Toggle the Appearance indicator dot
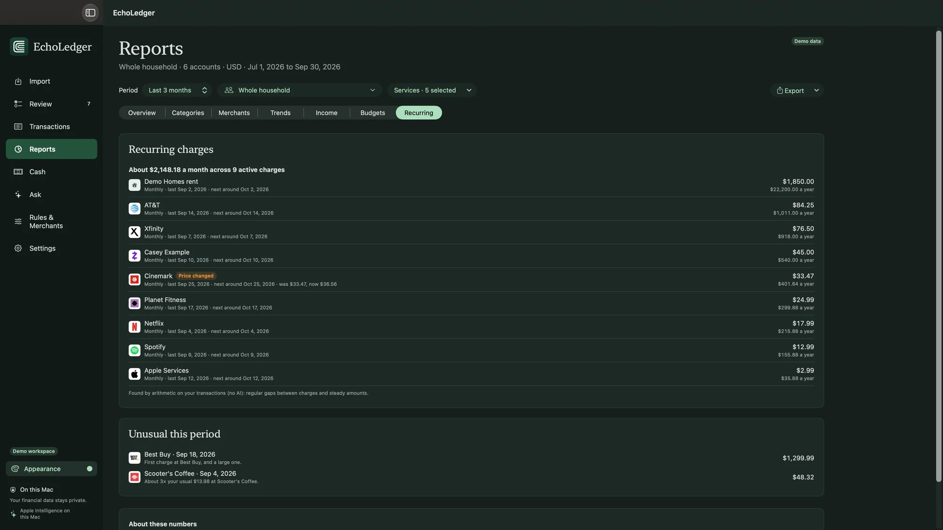The width and height of the screenshot is (943, 530). pyautogui.click(x=90, y=469)
